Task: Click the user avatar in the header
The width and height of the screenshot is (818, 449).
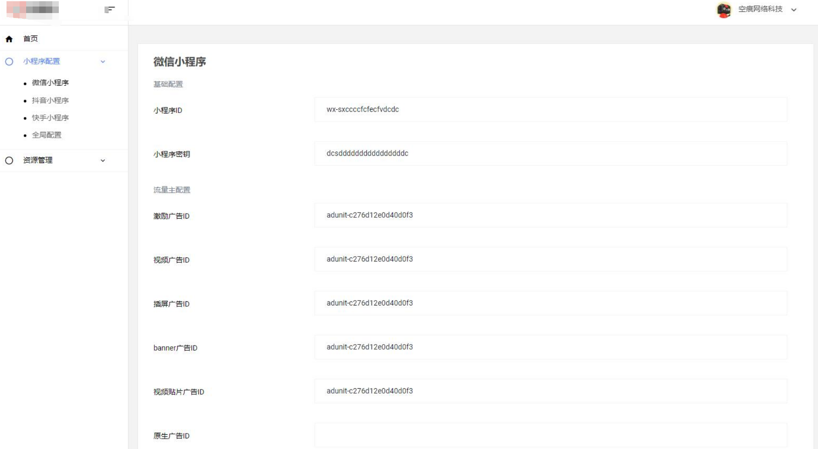Action: point(724,10)
